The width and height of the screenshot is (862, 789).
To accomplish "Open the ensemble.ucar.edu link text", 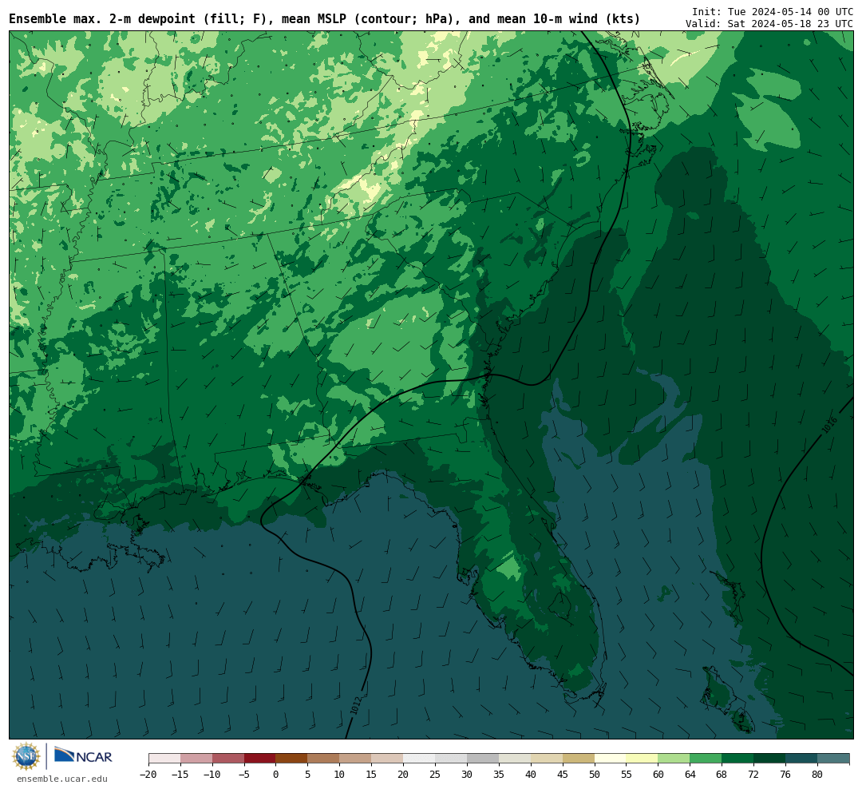I will pos(62,779).
